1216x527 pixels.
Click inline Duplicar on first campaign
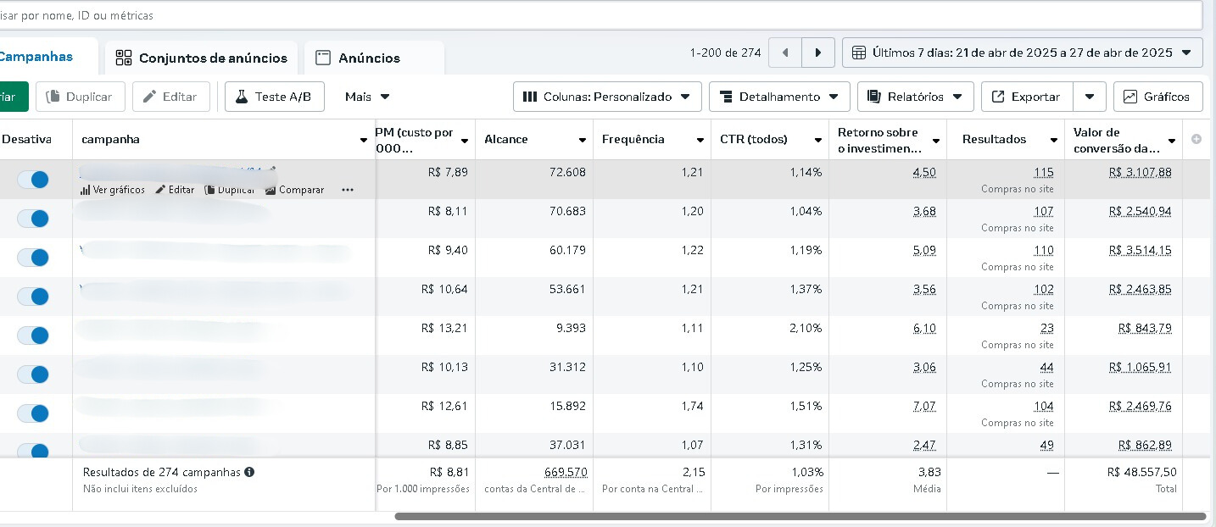click(230, 190)
